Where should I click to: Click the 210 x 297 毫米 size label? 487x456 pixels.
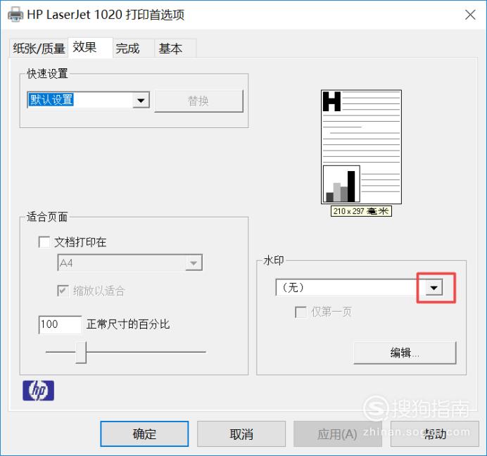click(x=361, y=211)
